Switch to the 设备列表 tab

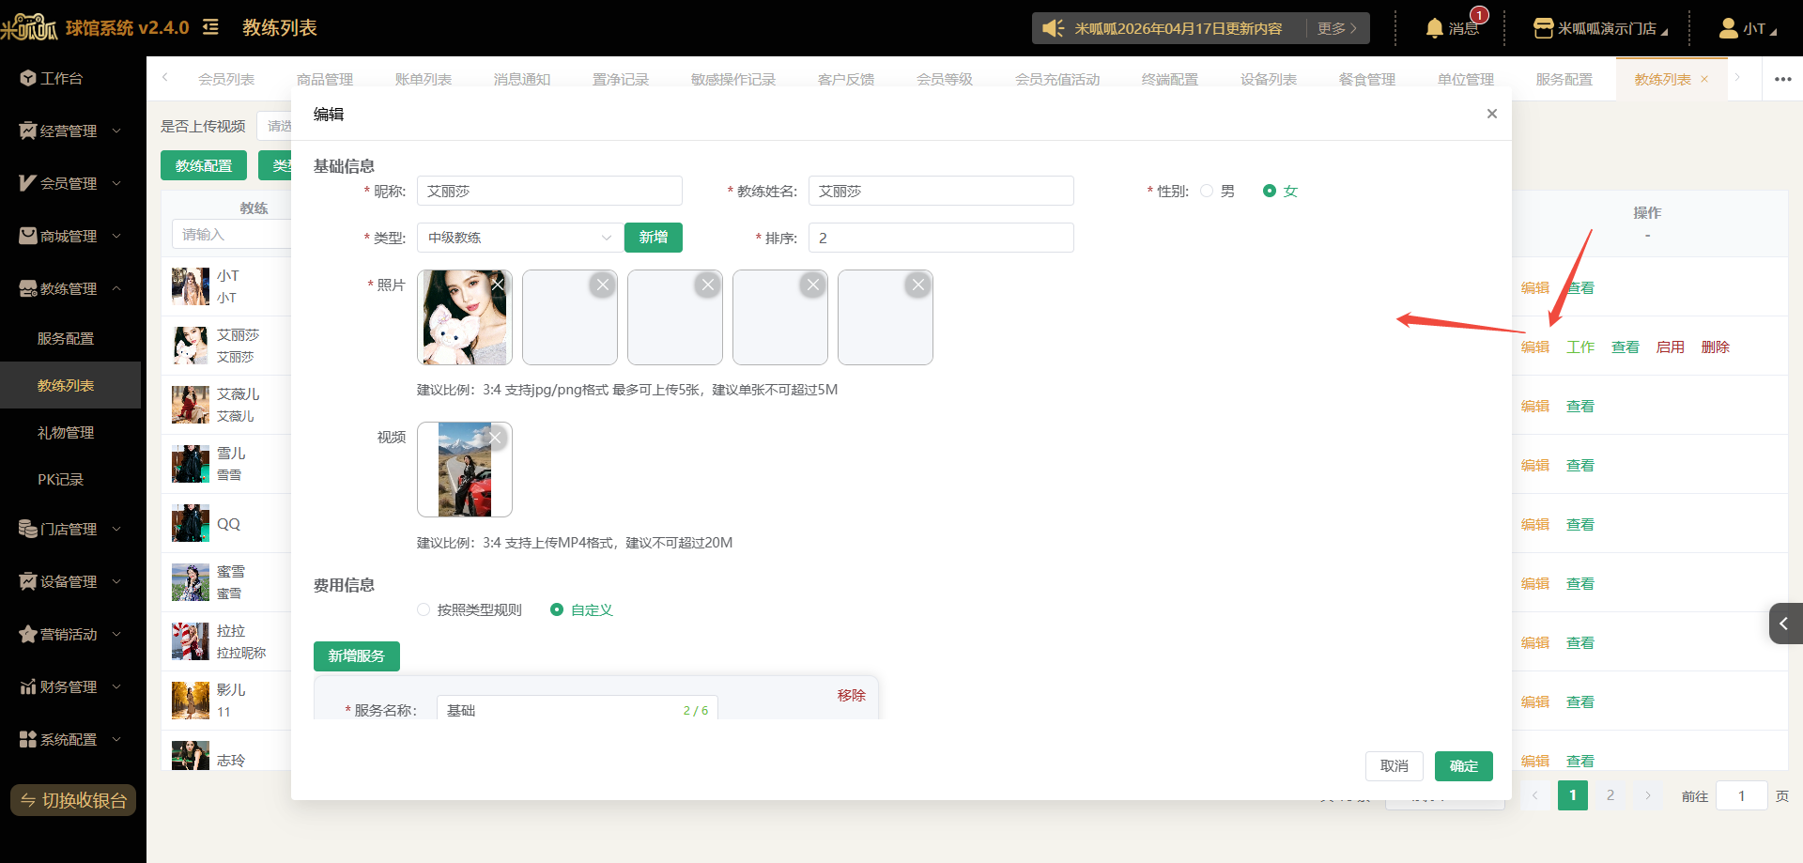point(1269,79)
